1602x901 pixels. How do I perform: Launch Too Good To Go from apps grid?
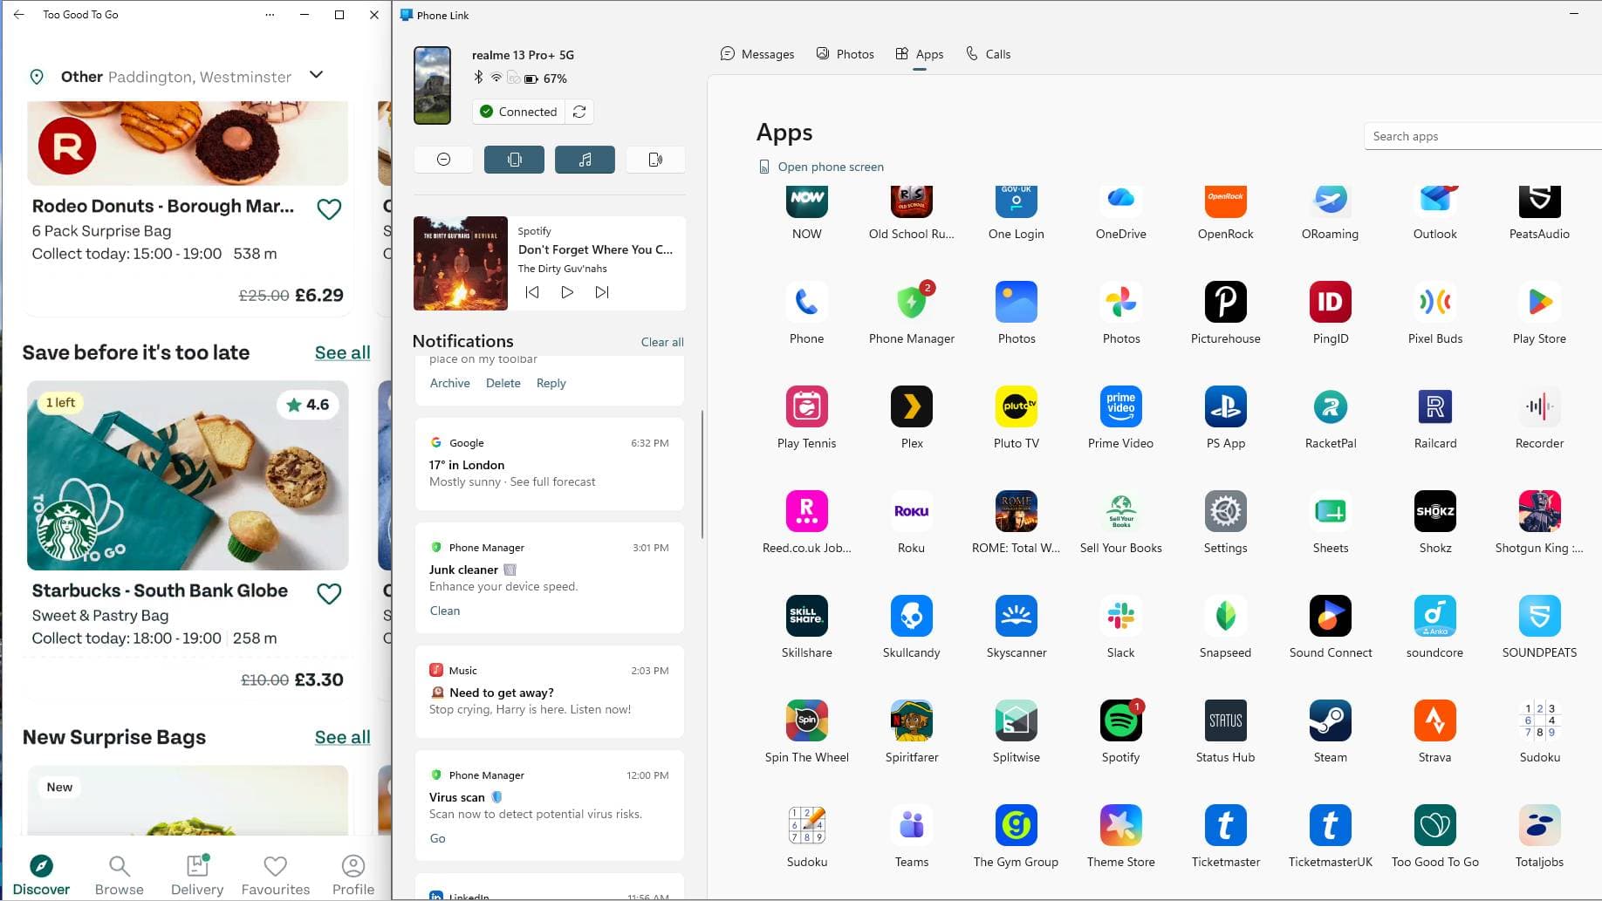pos(1434,825)
